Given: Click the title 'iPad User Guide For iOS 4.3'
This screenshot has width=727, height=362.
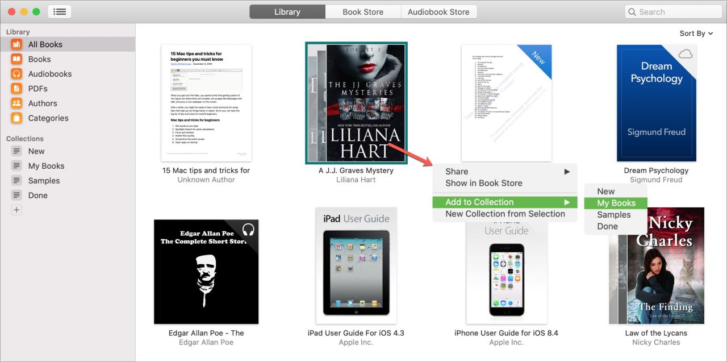Looking at the screenshot, I should tap(356, 333).
